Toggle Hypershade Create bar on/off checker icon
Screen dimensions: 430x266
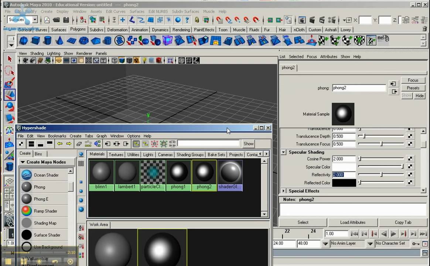pos(21,144)
